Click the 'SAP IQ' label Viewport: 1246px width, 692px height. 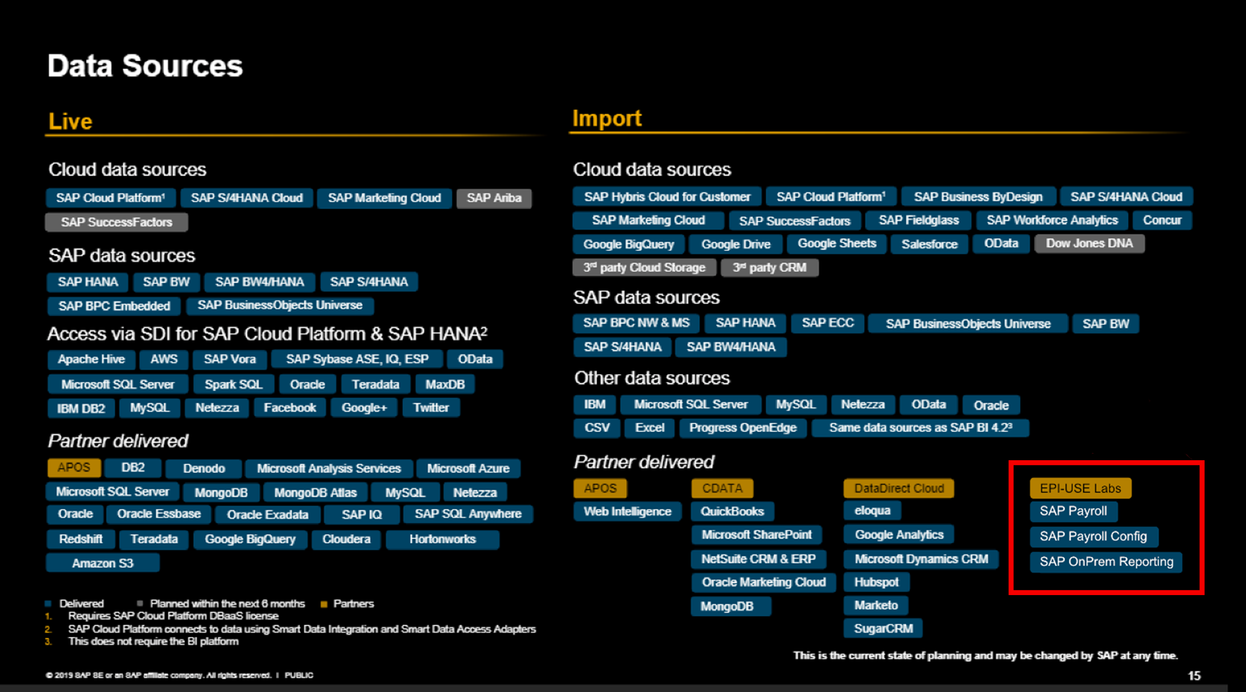tap(362, 515)
